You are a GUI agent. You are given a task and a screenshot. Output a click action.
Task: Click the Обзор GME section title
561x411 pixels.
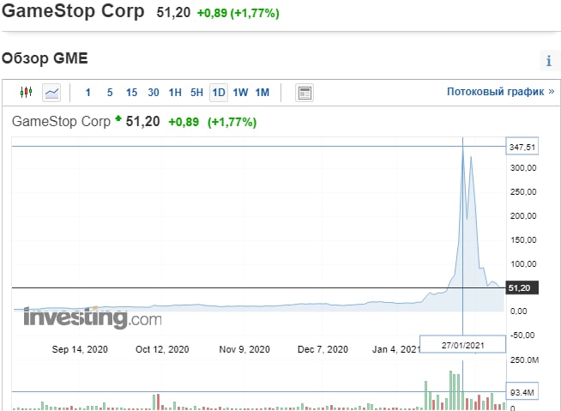coord(45,58)
